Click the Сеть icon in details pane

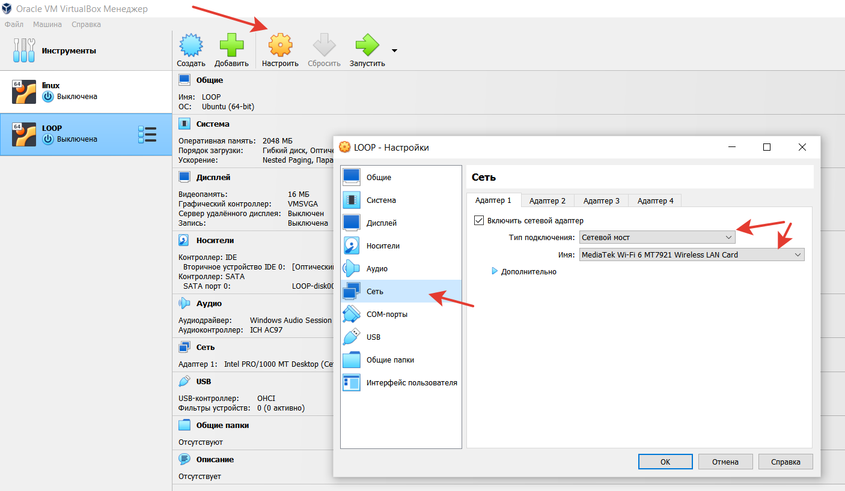(185, 347)
